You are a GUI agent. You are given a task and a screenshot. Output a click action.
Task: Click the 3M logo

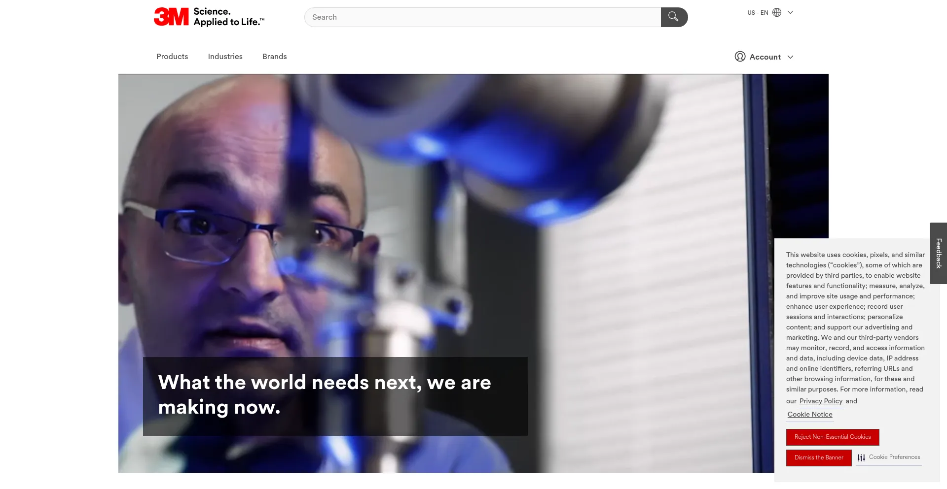171,17
